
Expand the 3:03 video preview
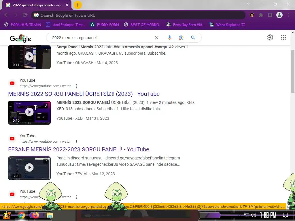(46, 161)
